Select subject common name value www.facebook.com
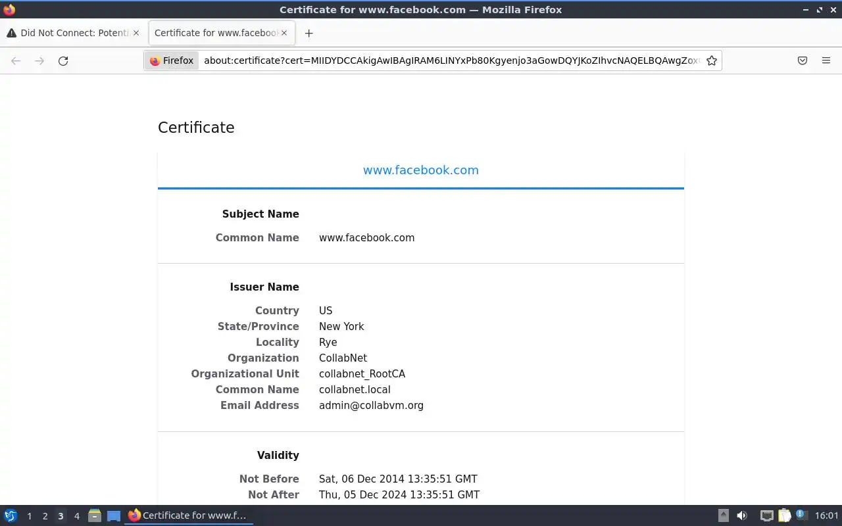Viewport: 842px width, 526px height. (366, 238)
